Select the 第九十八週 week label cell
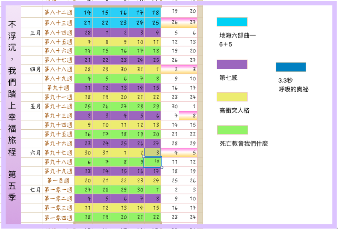 (58, 162)
